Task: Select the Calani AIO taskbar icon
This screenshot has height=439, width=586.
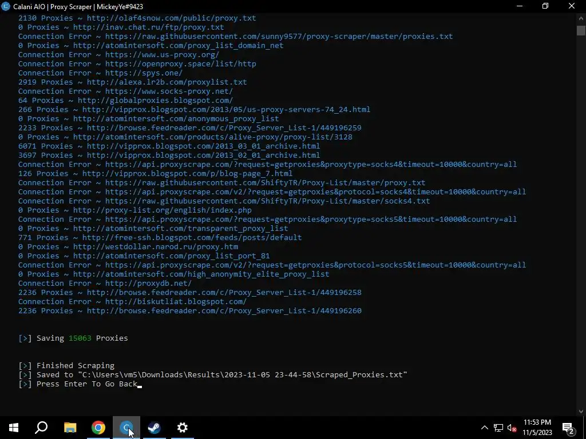Action: (x=126, y=428)
